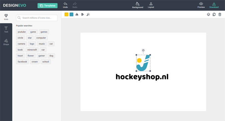Select the hockeyshop.nl text on canvas

[x=142, y=77]
